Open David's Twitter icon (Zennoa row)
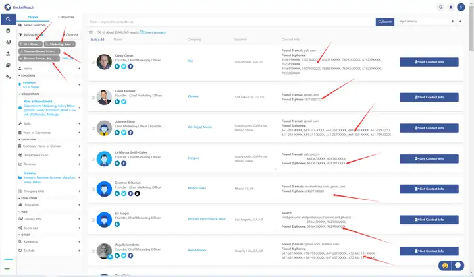Screen dimensions: 474x277 click(x=124, y=102)
